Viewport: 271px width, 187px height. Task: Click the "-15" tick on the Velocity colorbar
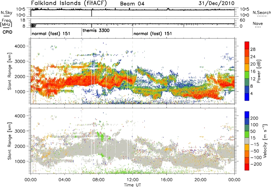tap(254, 144)
